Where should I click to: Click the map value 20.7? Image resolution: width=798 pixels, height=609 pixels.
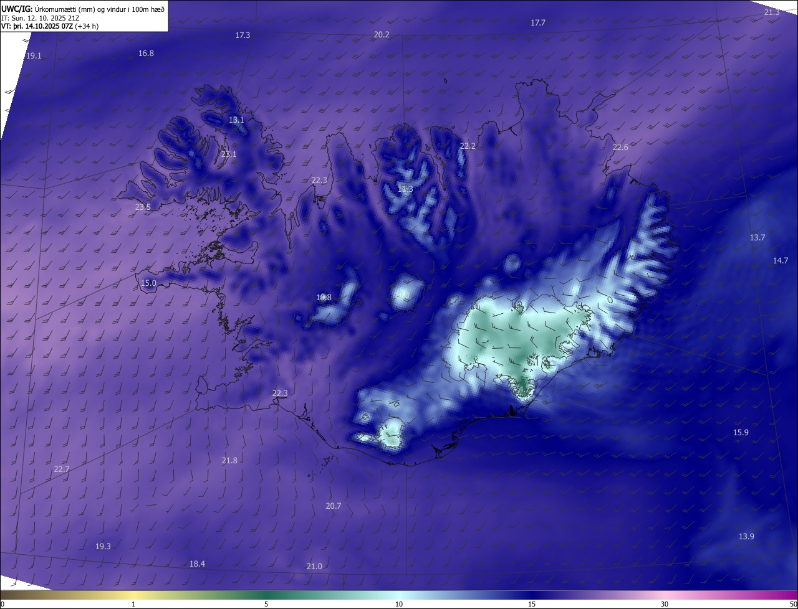coord(334,506)
